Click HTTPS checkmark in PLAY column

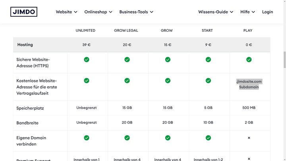[x=249, y=60]
